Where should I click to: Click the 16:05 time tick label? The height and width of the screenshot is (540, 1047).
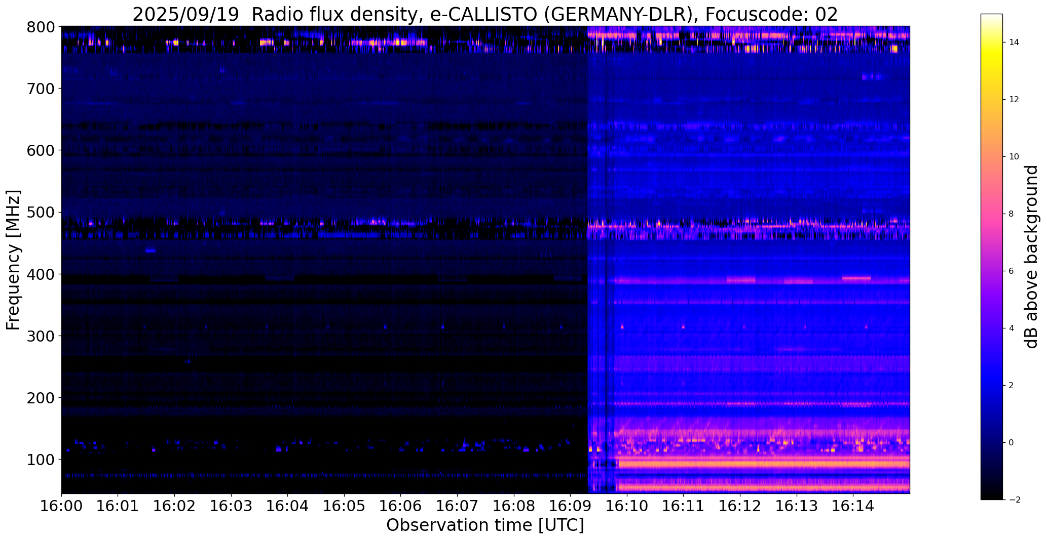344,506
